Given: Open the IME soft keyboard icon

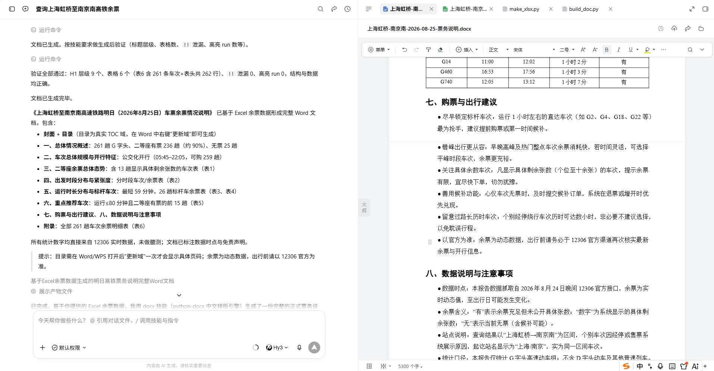Looking at the screenshot, I should [672, 366].
